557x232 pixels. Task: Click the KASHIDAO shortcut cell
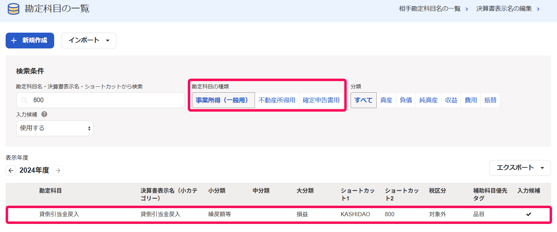(x=355, y=214)
